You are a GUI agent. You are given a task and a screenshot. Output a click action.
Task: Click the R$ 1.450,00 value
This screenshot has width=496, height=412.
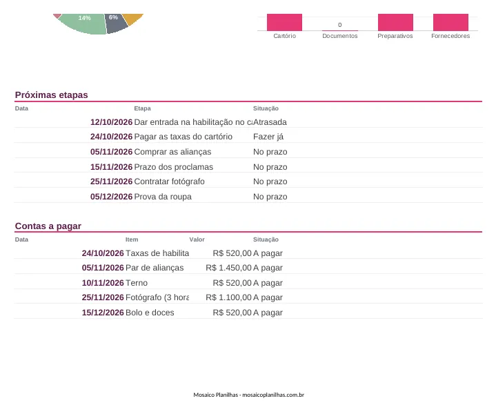pos(228,268)
